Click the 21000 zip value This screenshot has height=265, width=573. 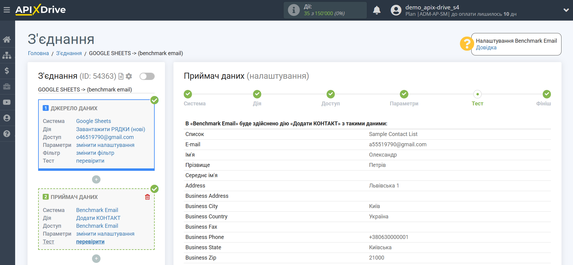tap(377, 258)
